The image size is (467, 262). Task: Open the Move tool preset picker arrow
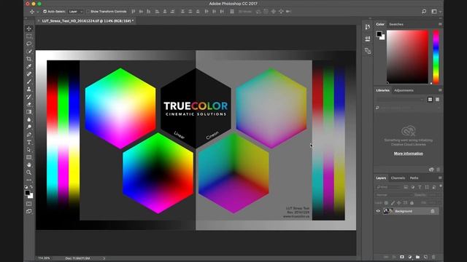(37, 12)
